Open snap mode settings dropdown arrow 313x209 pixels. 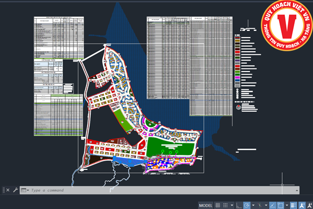tap(232, 205)
